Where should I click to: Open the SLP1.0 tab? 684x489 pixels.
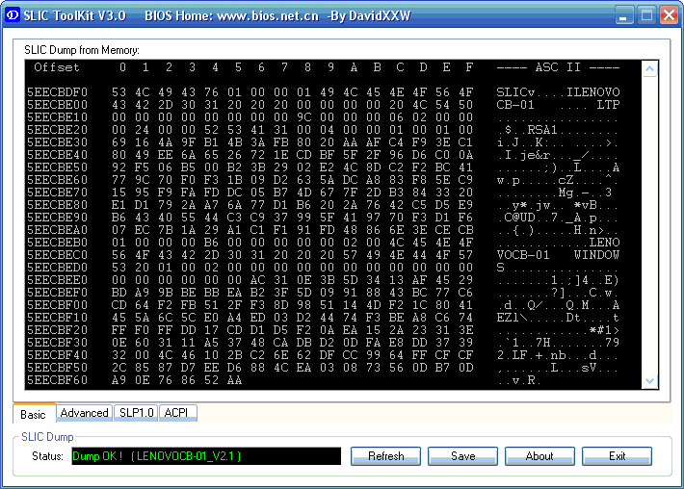coord(137,413)
